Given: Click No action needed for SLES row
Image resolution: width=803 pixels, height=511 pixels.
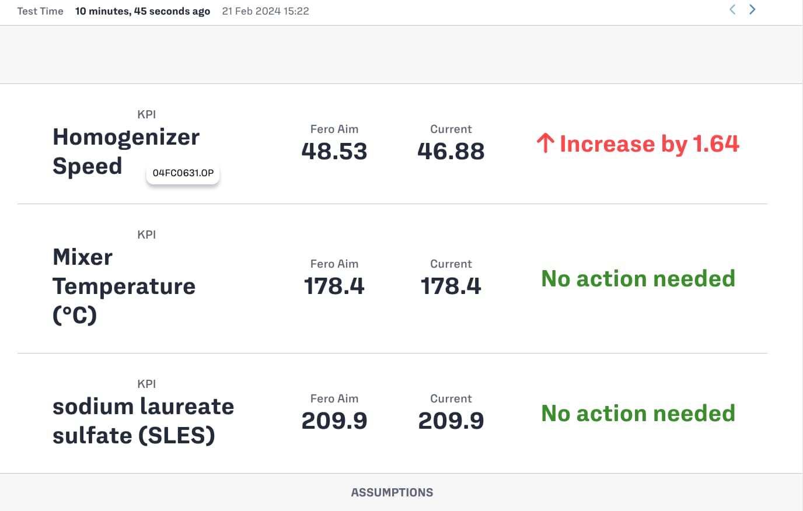Looking at the screenshot, I should point(638,413).
